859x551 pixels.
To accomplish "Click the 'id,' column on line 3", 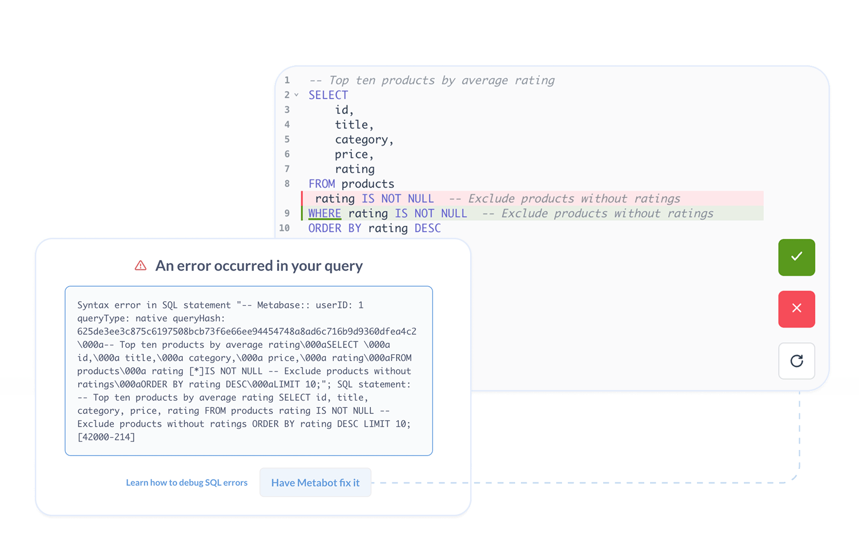I will [344, 110].
